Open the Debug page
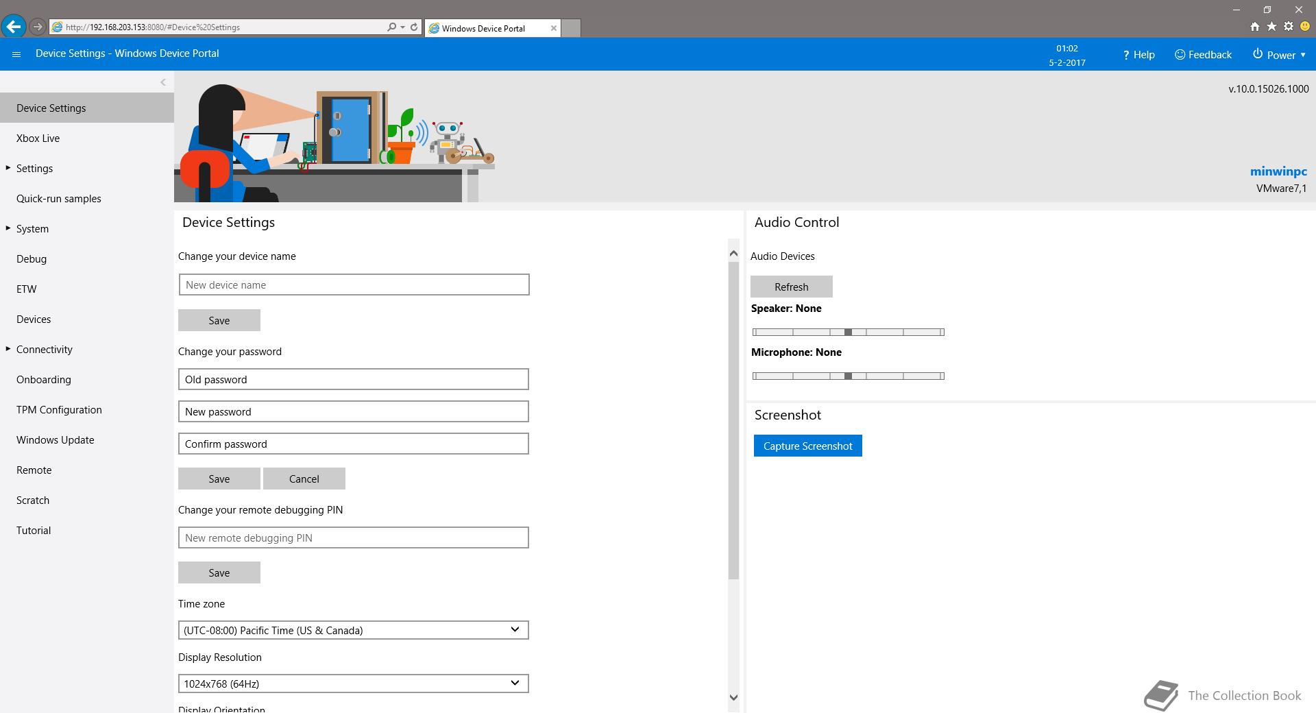Viewport: 1316px width, 713px height. click(32, 258)
